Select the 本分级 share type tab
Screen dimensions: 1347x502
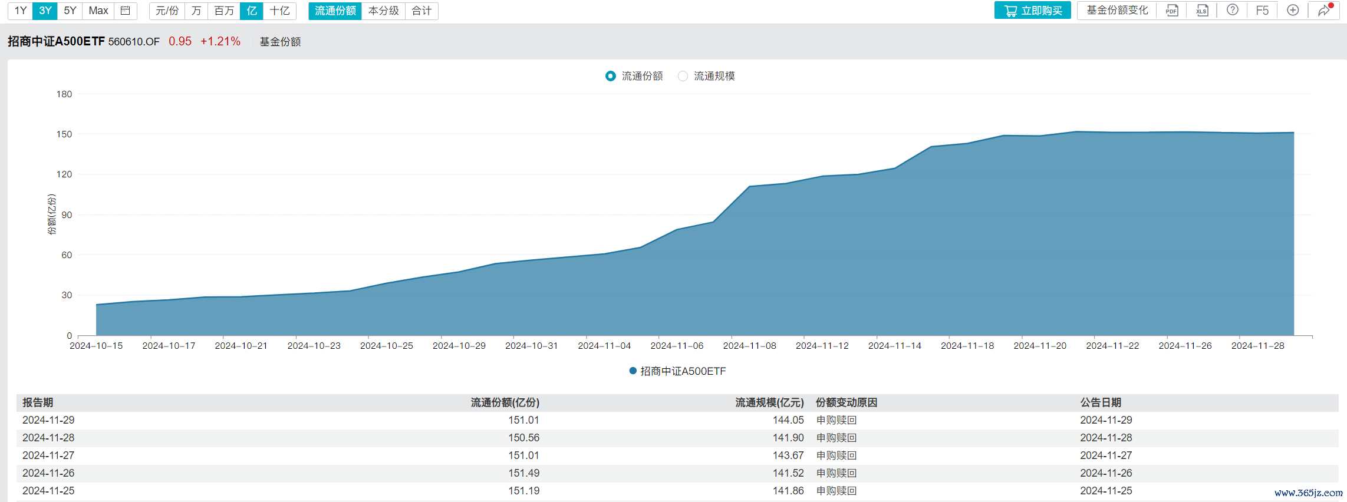pyautogui.click(x=384, y=11)
